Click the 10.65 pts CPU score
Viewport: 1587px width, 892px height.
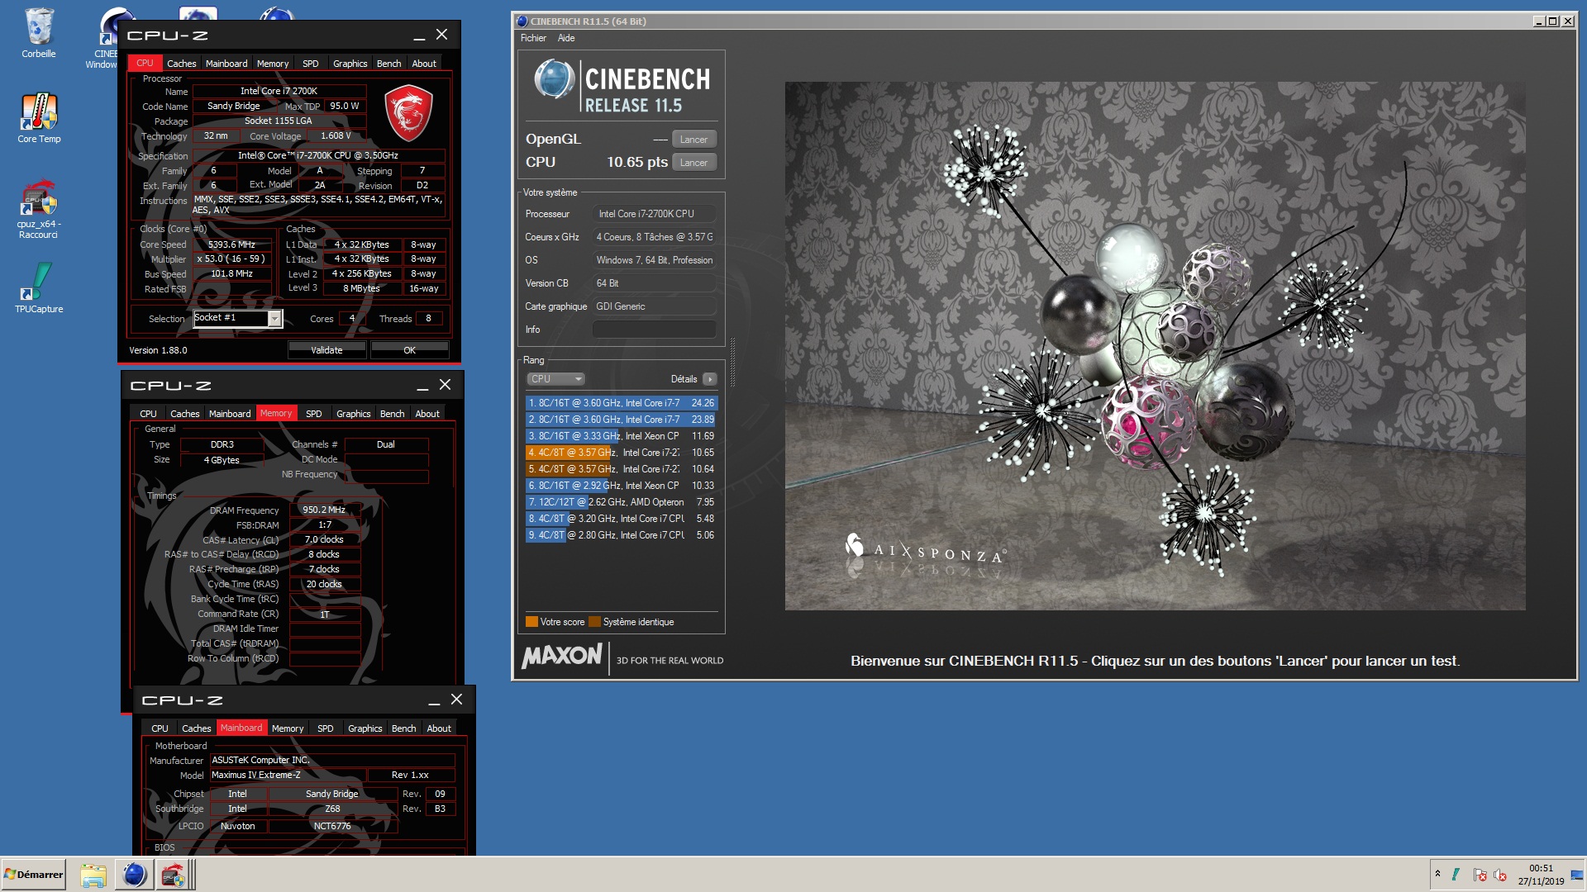636,162
